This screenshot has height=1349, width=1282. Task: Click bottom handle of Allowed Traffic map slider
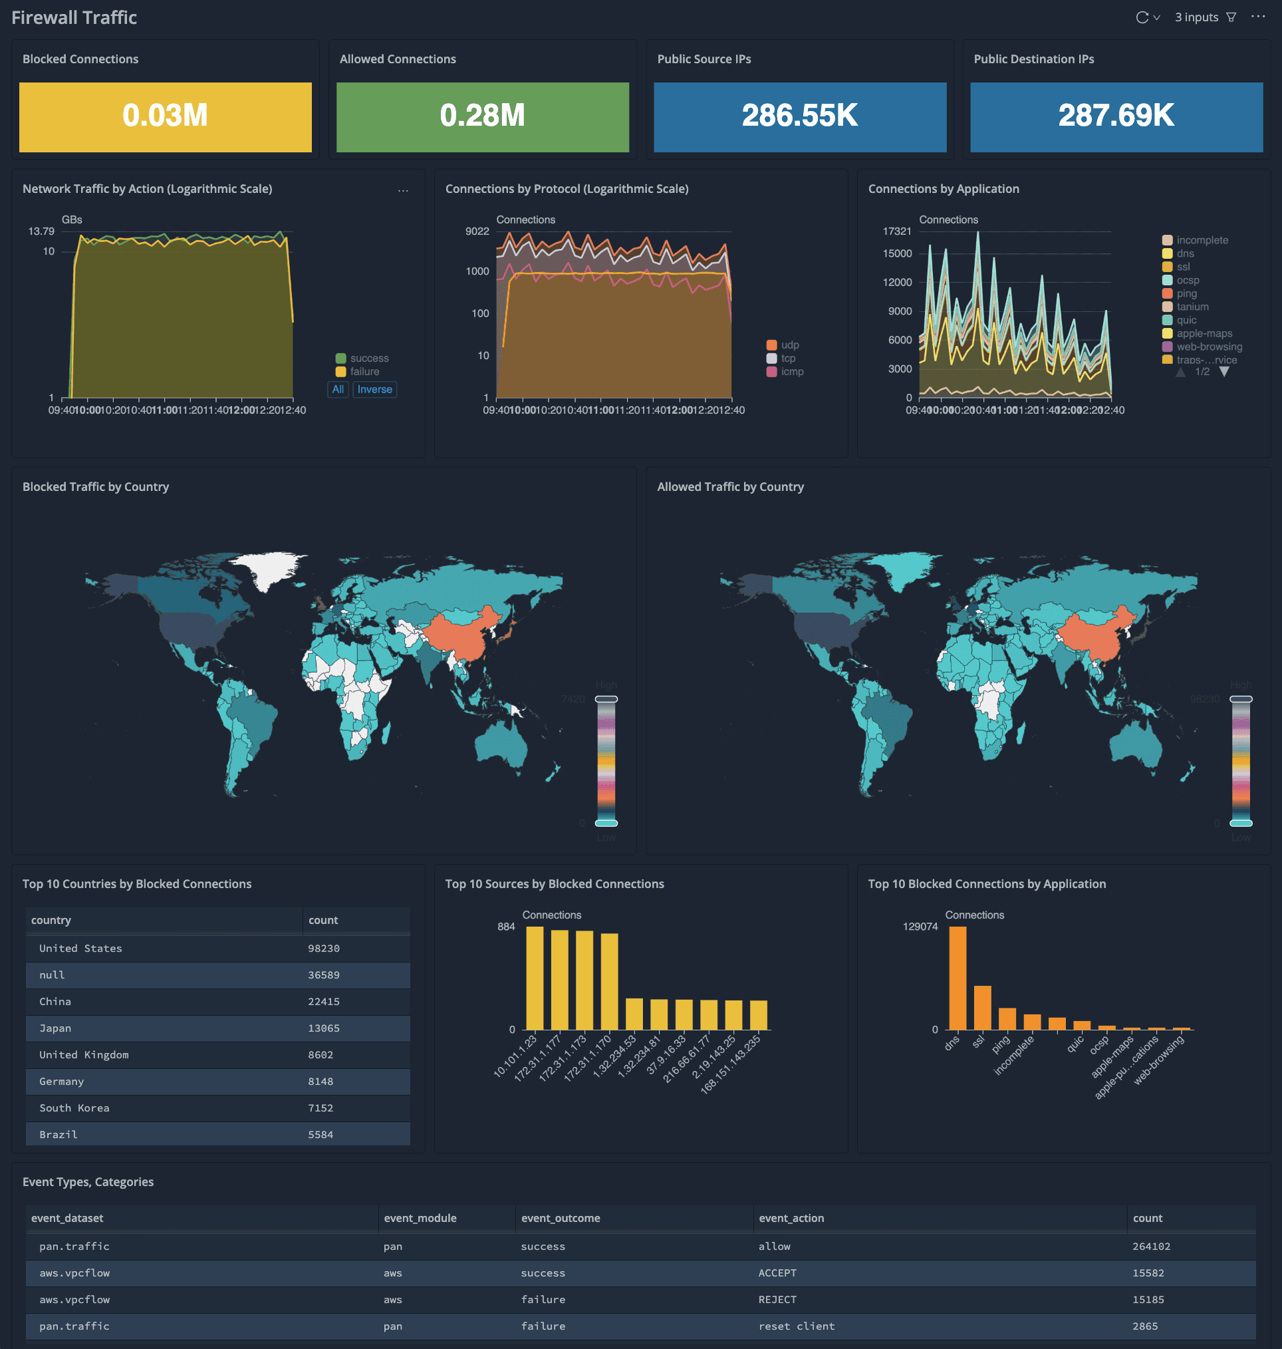pyautogui.click(x=1240, y=824)
